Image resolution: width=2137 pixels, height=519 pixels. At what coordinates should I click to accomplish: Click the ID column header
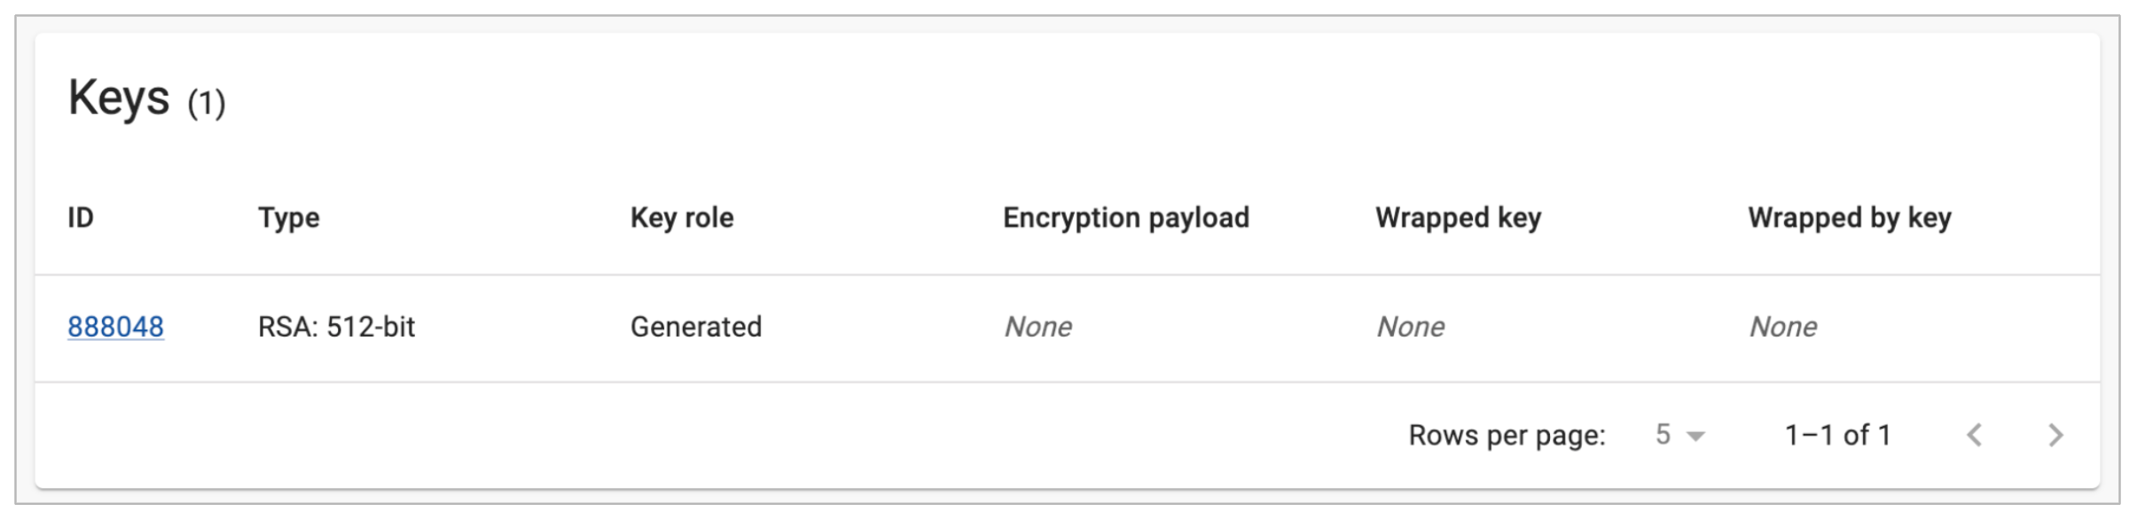(81, 218)
